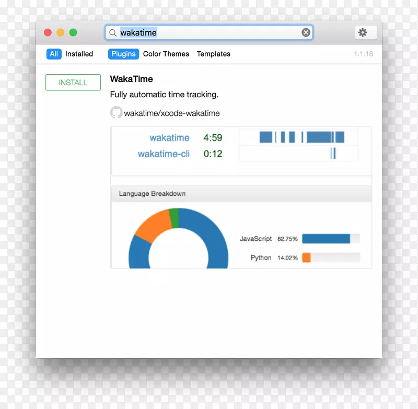Show Plugins category
Screen dimensions: 418x409
click(123, 54)
